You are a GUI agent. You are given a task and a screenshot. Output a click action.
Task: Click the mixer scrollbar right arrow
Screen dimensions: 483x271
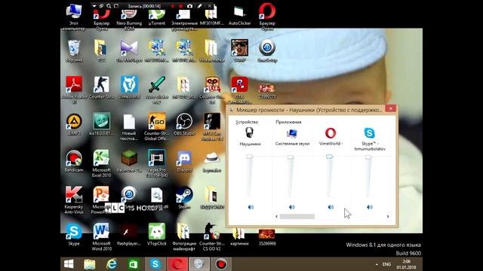[387, 217]
